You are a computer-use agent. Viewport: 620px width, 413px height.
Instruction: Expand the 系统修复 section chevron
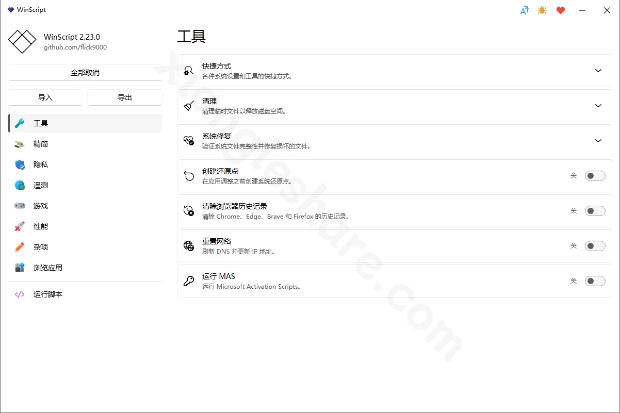tap(598, 141)
